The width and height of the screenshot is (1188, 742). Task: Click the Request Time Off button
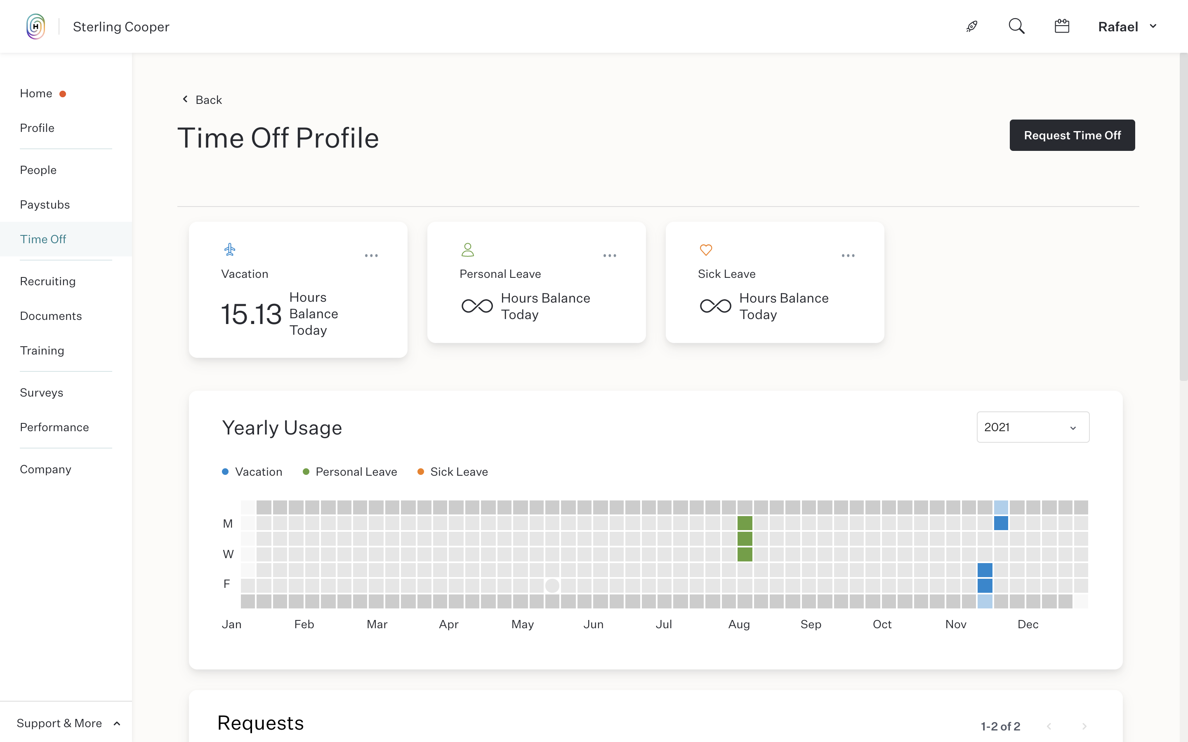pyautogui.click(x=1072, y=136)
